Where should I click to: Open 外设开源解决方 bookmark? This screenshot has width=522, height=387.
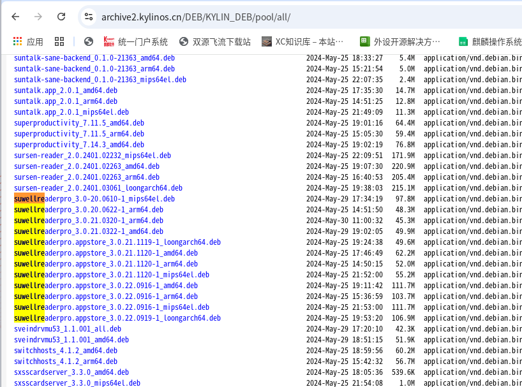(x=400, y=42)
